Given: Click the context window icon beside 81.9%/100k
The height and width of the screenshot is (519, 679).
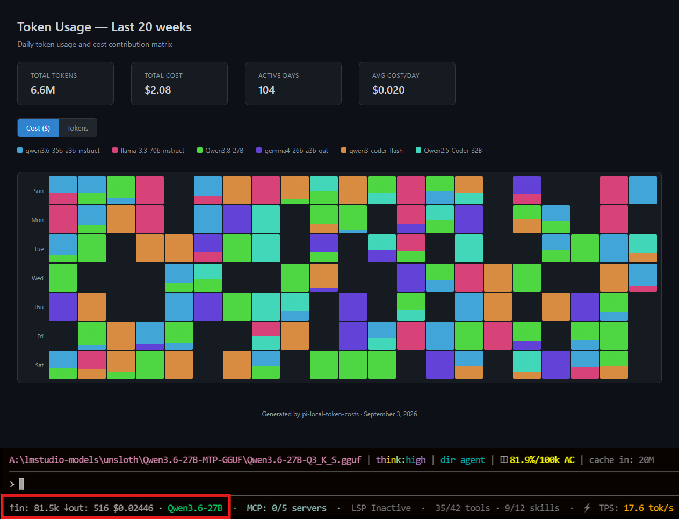Looking at the screenshot, I should [504, 460].
